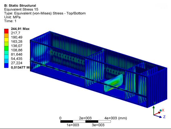Click the cyan isometric ball on triad
Image resolution: width=171 pixels, height=129 pixels.
(x=161, y=110)
